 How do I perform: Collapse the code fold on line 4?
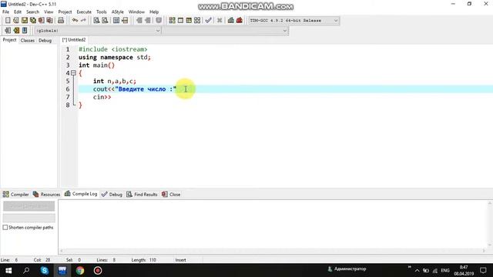tap(73, 73)
